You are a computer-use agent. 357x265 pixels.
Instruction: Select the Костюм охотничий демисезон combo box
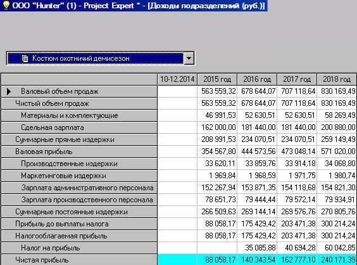pyautogui.click(x=101, y=58)
